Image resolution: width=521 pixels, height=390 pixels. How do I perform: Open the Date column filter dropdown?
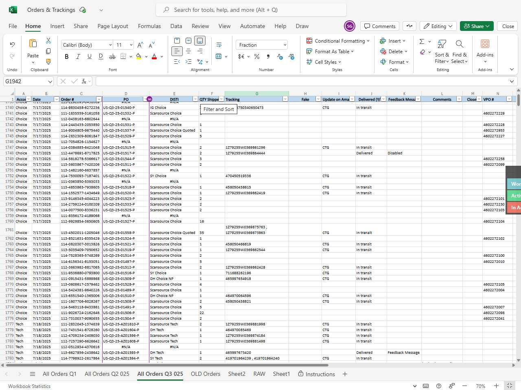click(x=56, y=99)
